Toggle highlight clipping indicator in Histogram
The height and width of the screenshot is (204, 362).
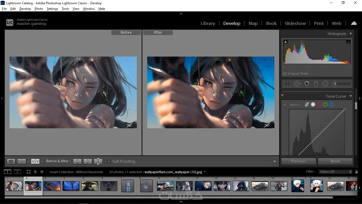(x=348, y=42)
